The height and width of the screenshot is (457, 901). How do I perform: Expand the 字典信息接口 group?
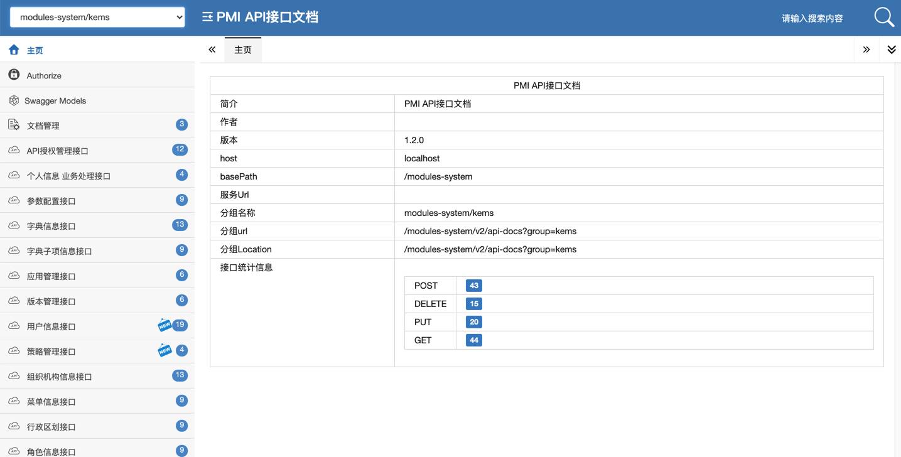click(97, 225)
